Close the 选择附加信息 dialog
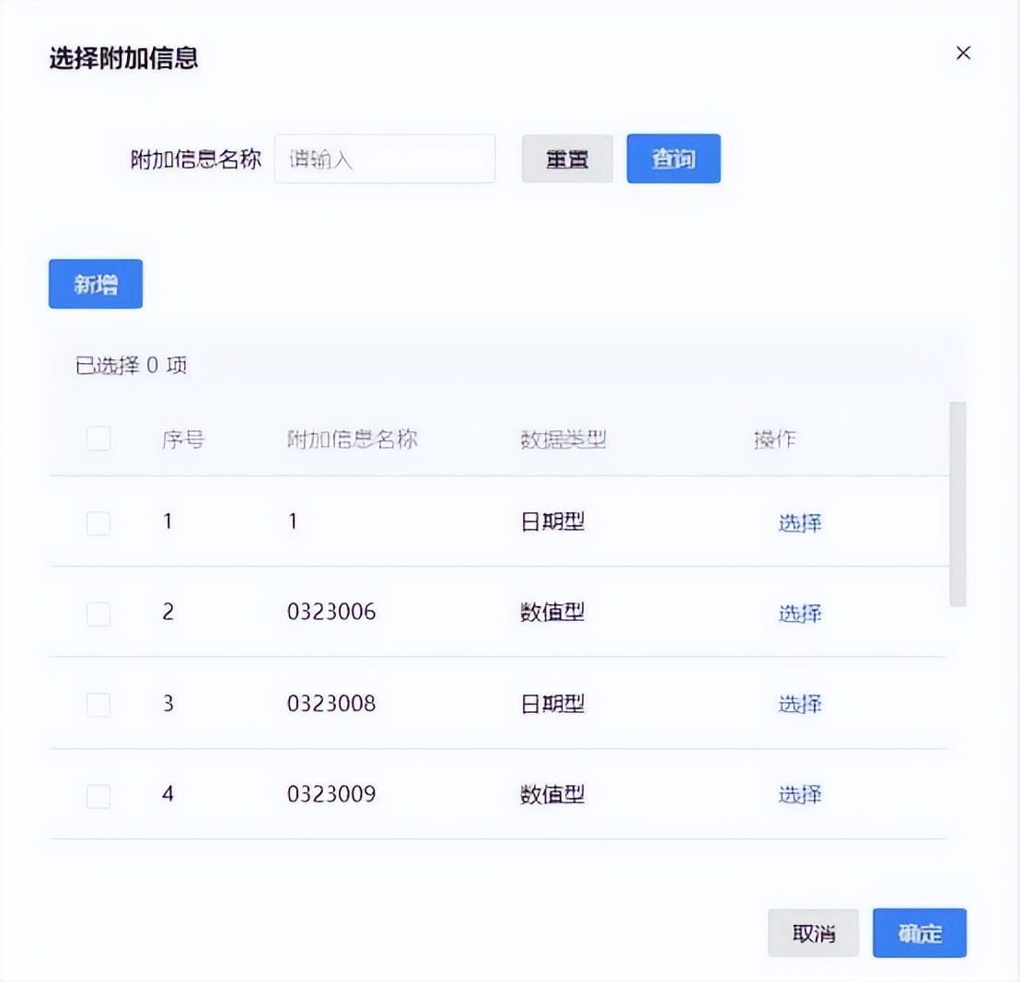 click(963, 53)
